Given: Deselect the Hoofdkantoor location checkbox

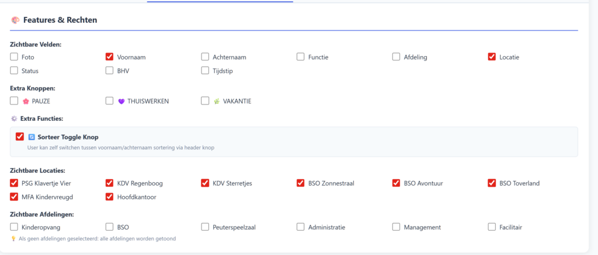Looking at the screenshot, I should (109, 197).
